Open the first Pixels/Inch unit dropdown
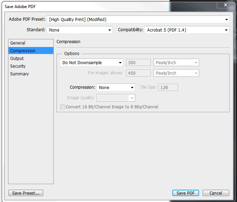Viewport: 237px width, 202px height. 176,63
